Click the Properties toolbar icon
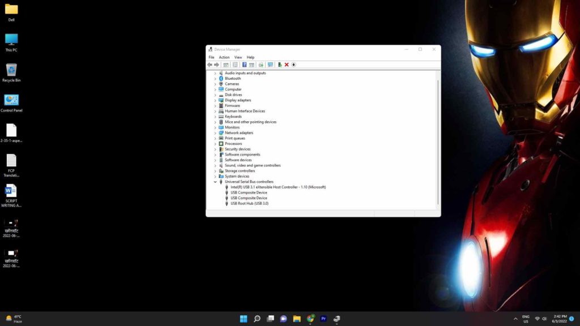 click(x=235, y=65)
